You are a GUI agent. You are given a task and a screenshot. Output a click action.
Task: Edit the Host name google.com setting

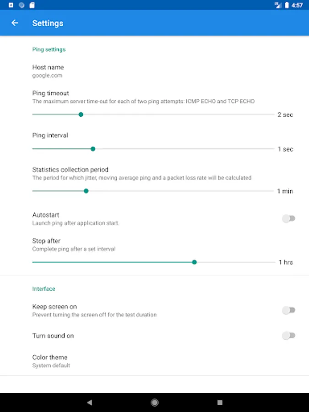pyautogui.click(x=48, y=71)
